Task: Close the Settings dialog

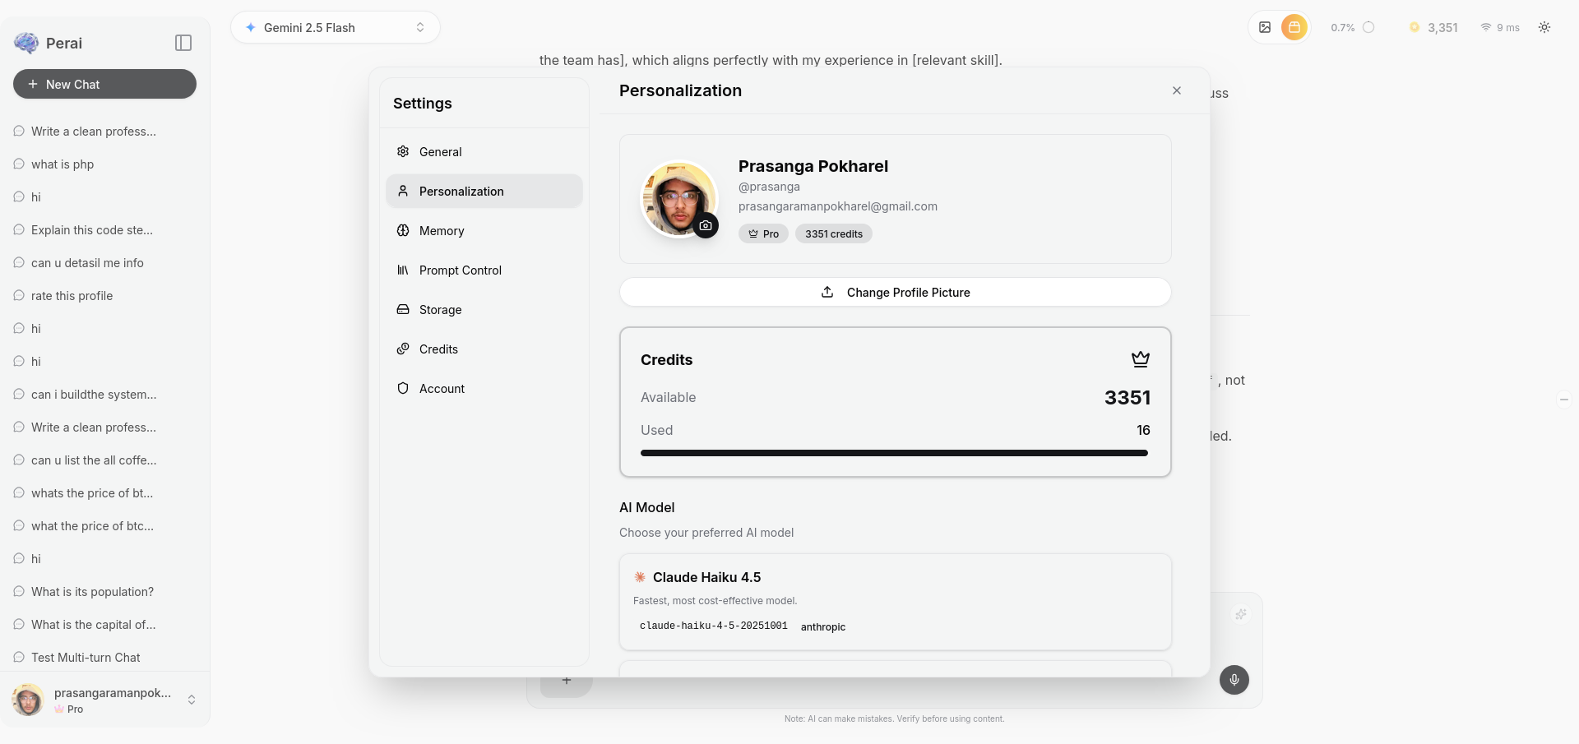Action: coord(1177,90)
